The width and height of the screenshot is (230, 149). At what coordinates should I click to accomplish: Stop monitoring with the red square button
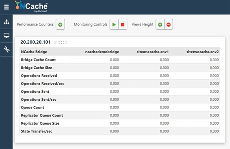pyautogui.click(x=123, y=24)
